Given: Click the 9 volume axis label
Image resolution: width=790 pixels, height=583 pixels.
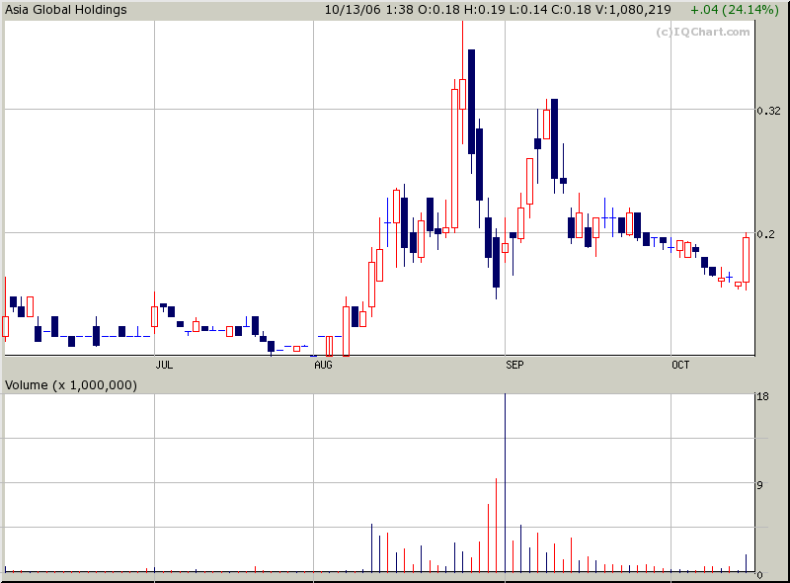Looking at the screenshot, I should 759,485.
